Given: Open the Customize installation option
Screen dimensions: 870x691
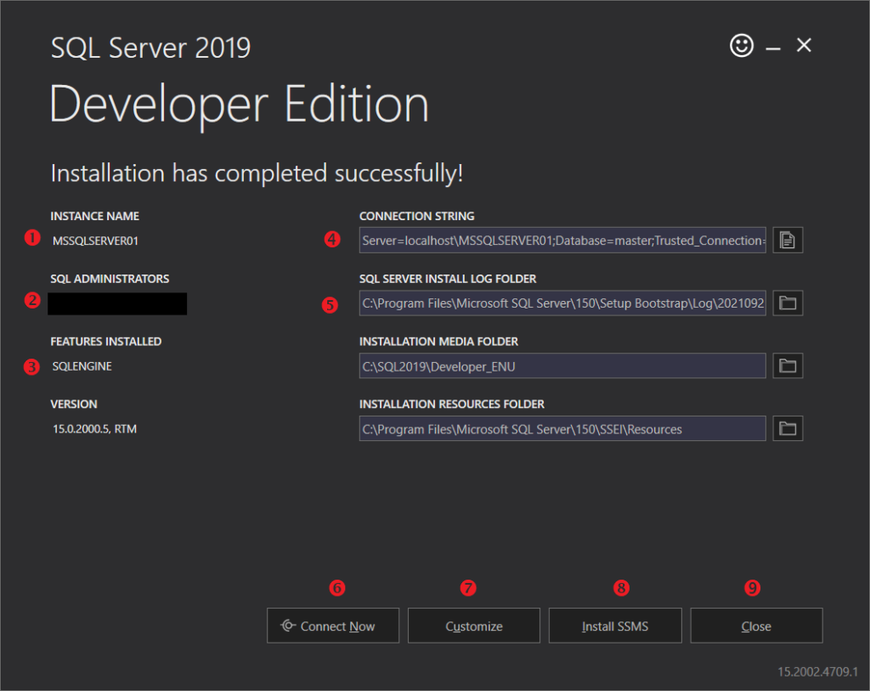Looking at the screenshot, I should pyautogui.click(x=474, y=626).
